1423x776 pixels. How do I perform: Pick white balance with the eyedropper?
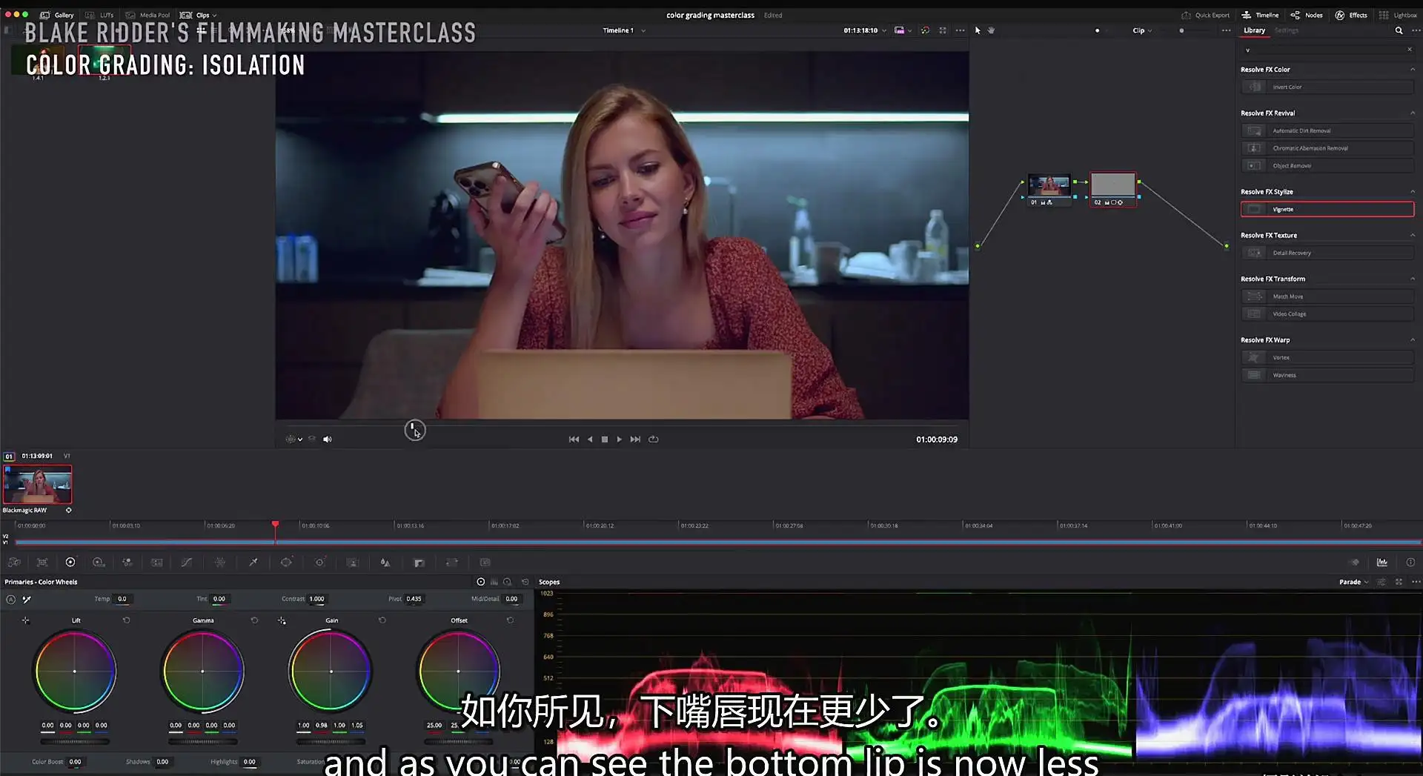27,599
